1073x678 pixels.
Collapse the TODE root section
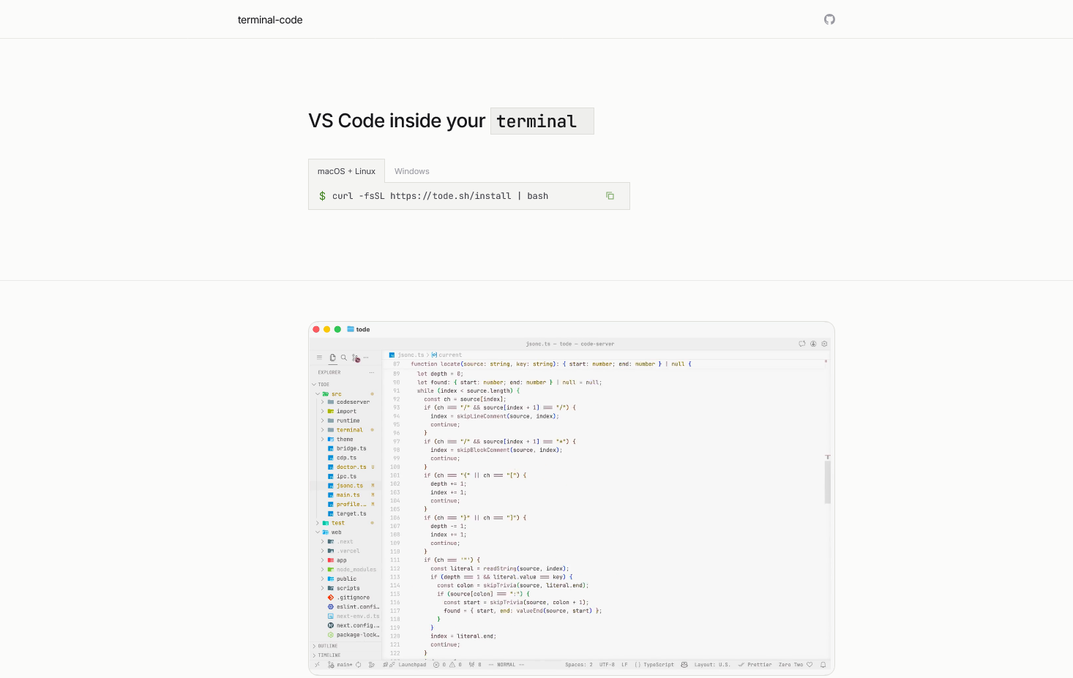click(315, 385)
